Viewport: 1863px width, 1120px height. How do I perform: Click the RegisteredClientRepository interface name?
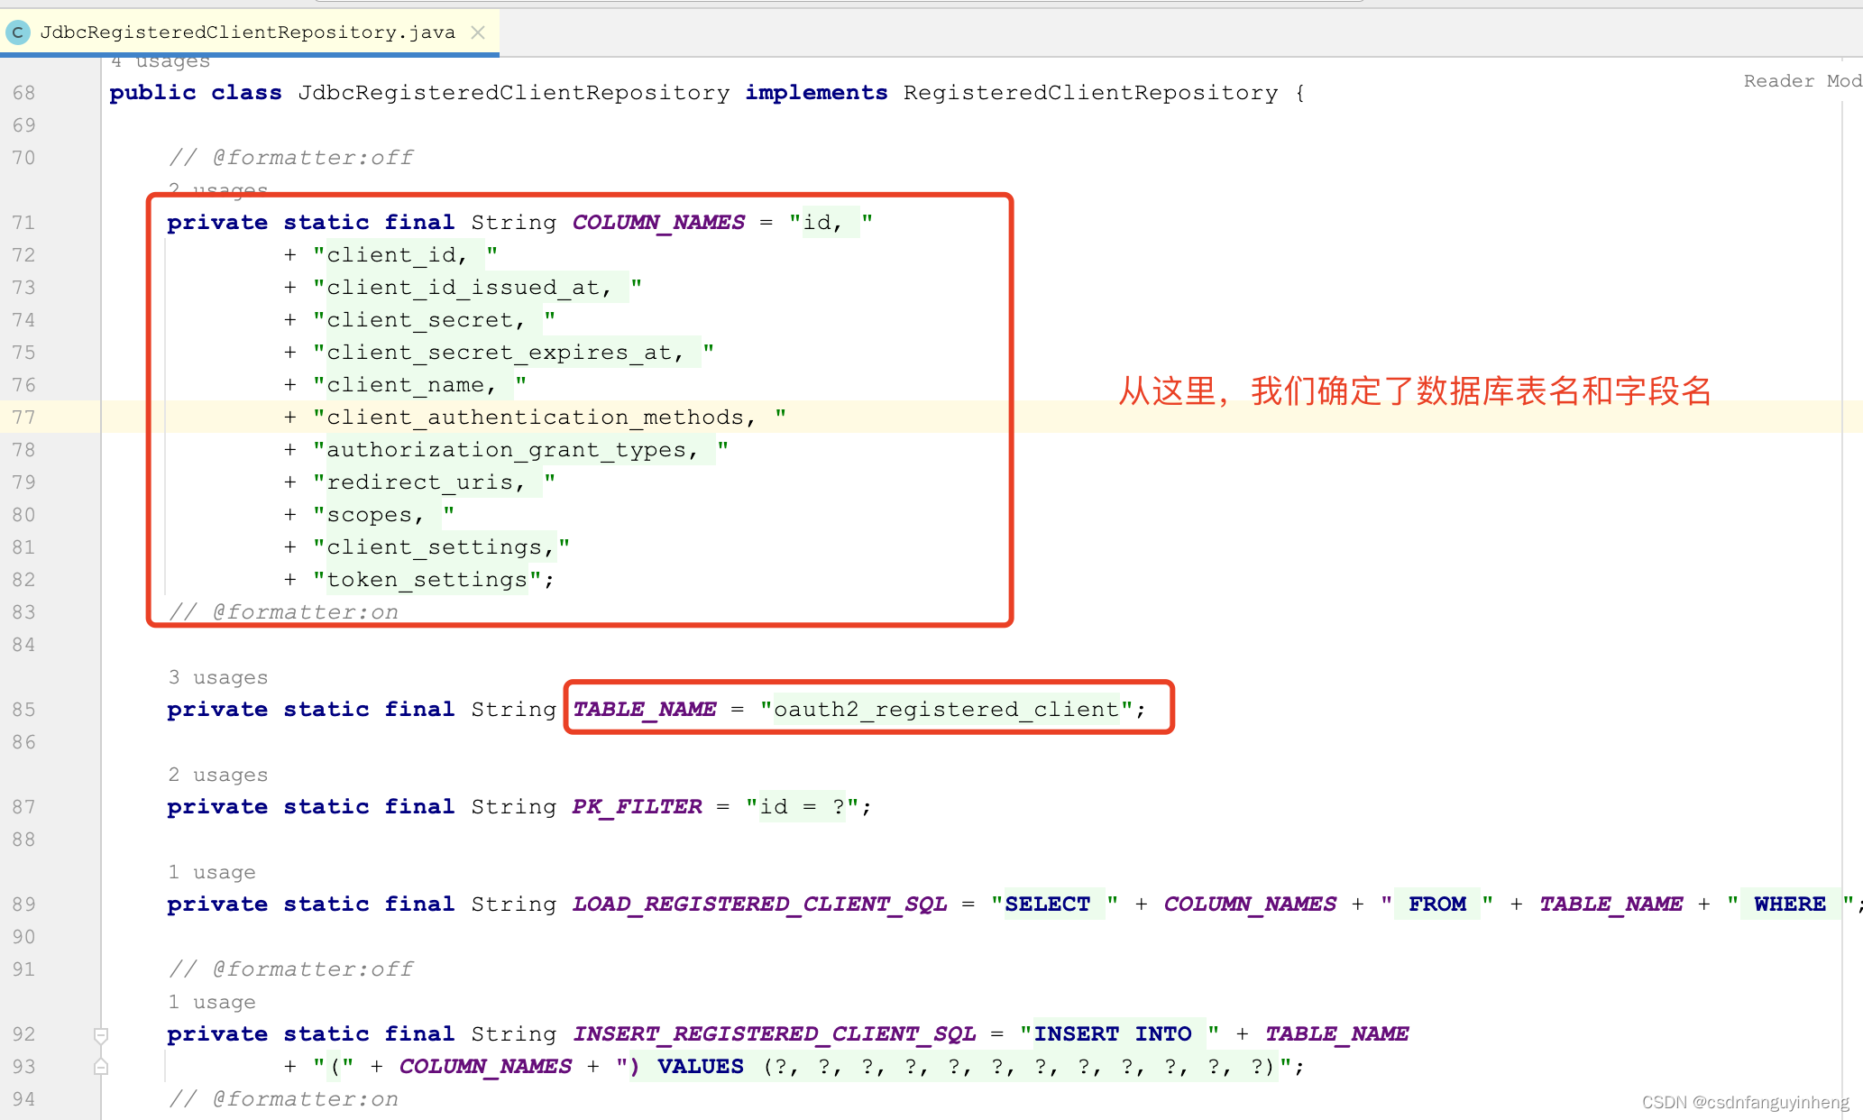coord(1090,93)
